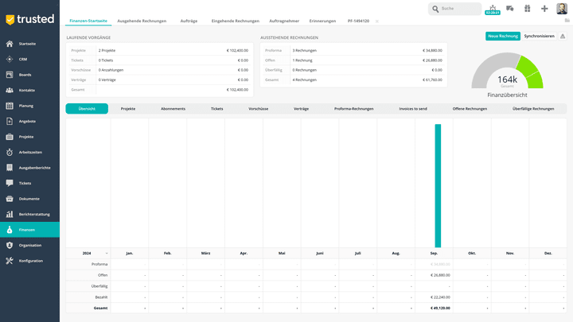Open the CRM icon in sidebar
Screen dimensions: 573x322
(10, 59)
